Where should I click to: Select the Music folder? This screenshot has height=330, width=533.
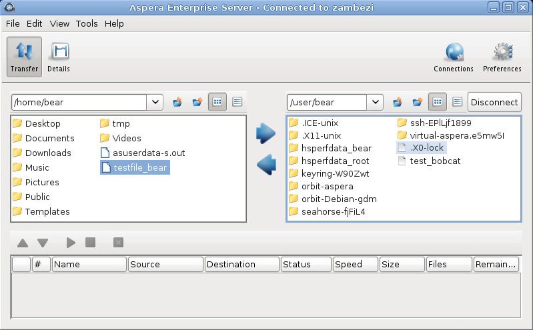(31, 167)
